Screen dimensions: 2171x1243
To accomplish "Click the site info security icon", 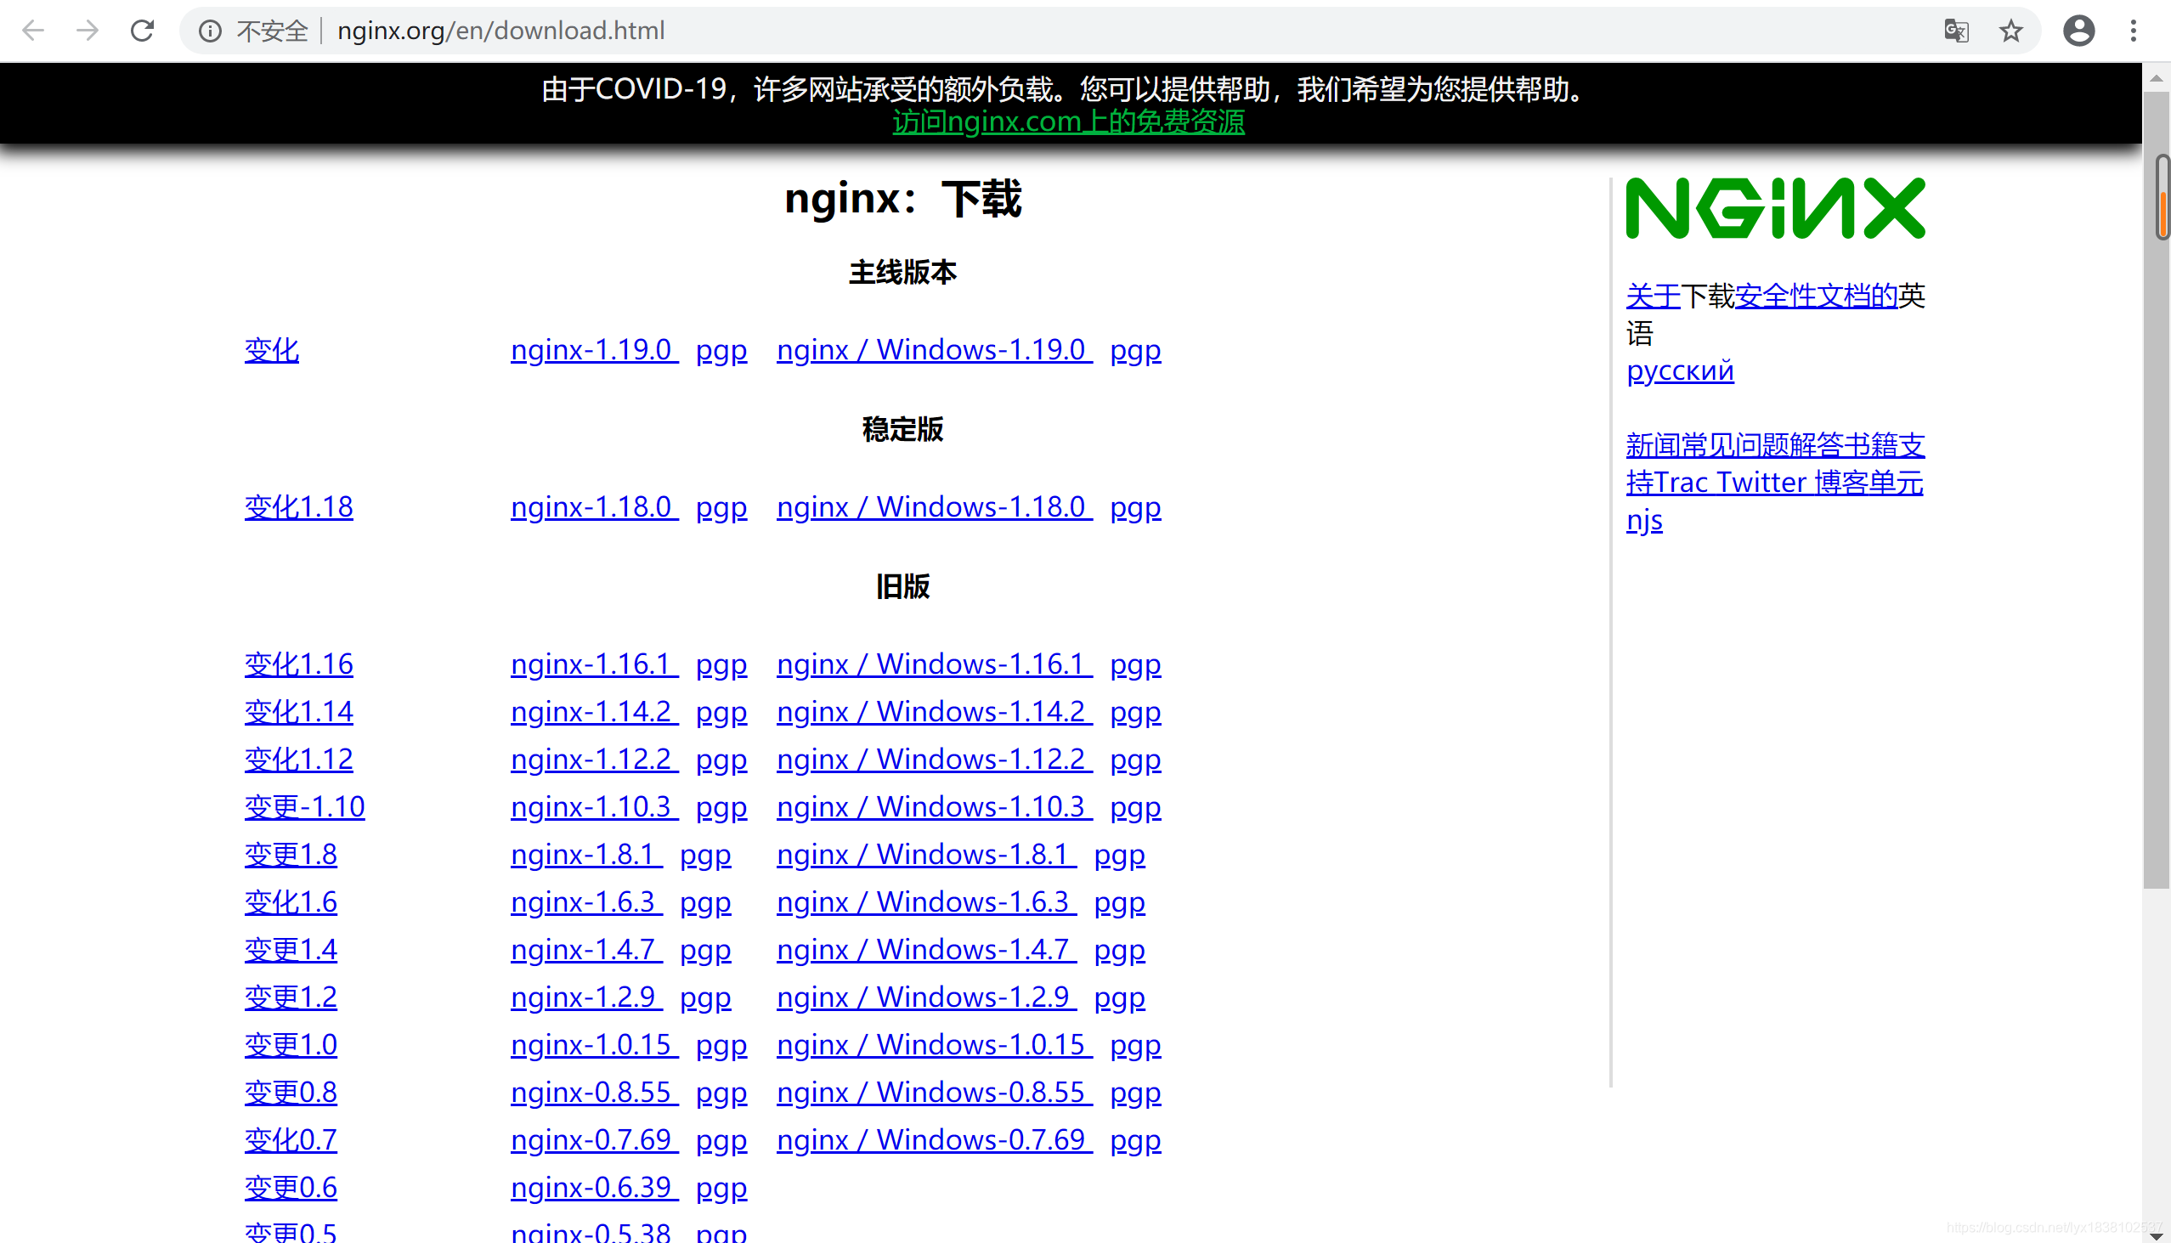I will [x=210, y=31].
